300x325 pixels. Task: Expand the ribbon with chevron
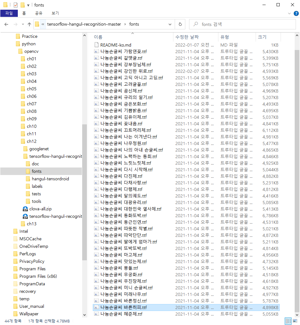click(x=289, y=13)
